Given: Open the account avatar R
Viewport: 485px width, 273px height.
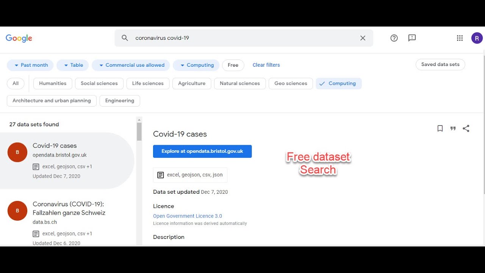Looking at the screenshot, I should [477, 38].
